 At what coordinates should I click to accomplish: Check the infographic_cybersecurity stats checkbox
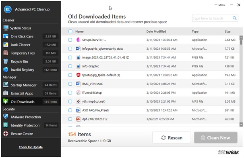point(70,48)
